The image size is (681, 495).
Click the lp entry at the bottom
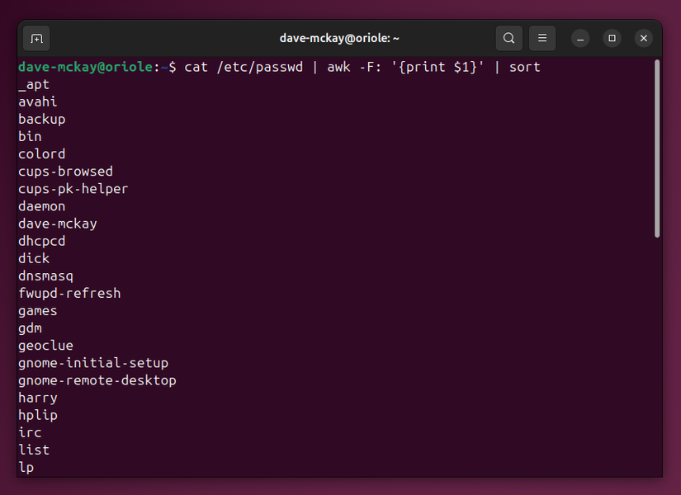[x=26, y=467]
